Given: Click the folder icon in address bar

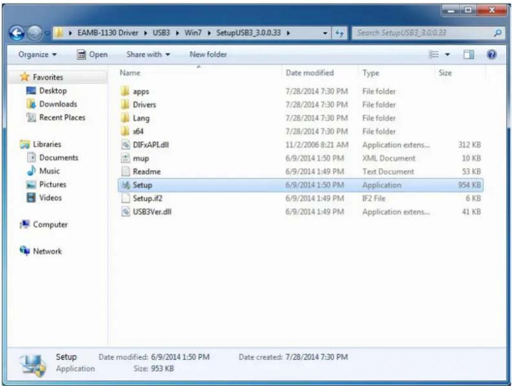Looking at the screenshot, I should coord(59,33).
